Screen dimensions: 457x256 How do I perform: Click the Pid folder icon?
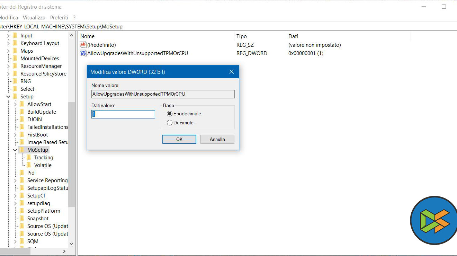[22, 173]
